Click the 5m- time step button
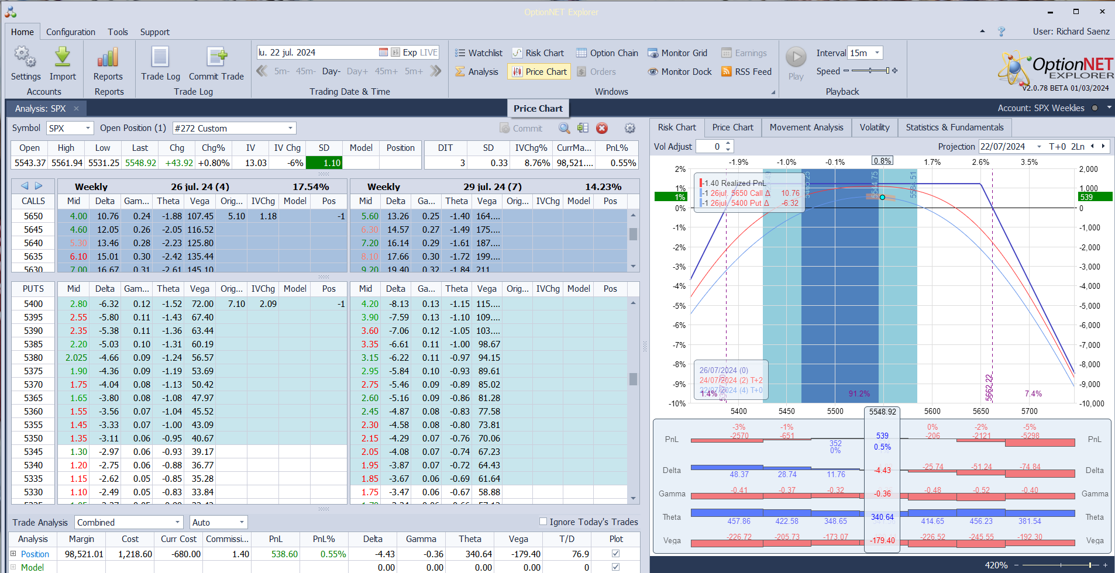 [x=282, y=71]
